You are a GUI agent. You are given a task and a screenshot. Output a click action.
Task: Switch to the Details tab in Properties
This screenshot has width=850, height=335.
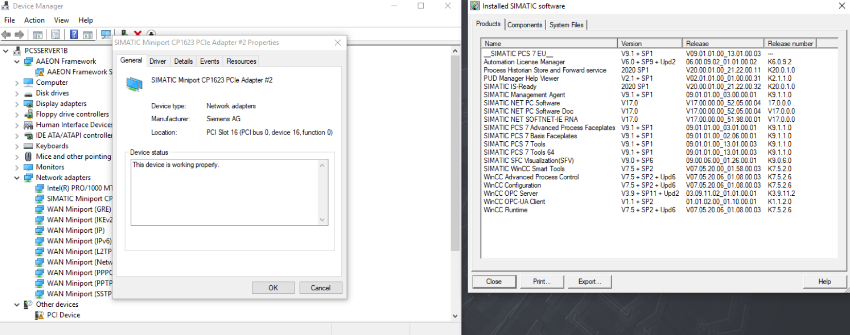tap(183, 61)
